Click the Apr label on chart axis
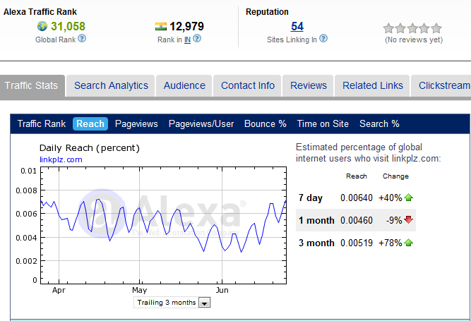This screenshot has width=471, height=321. 59,290
